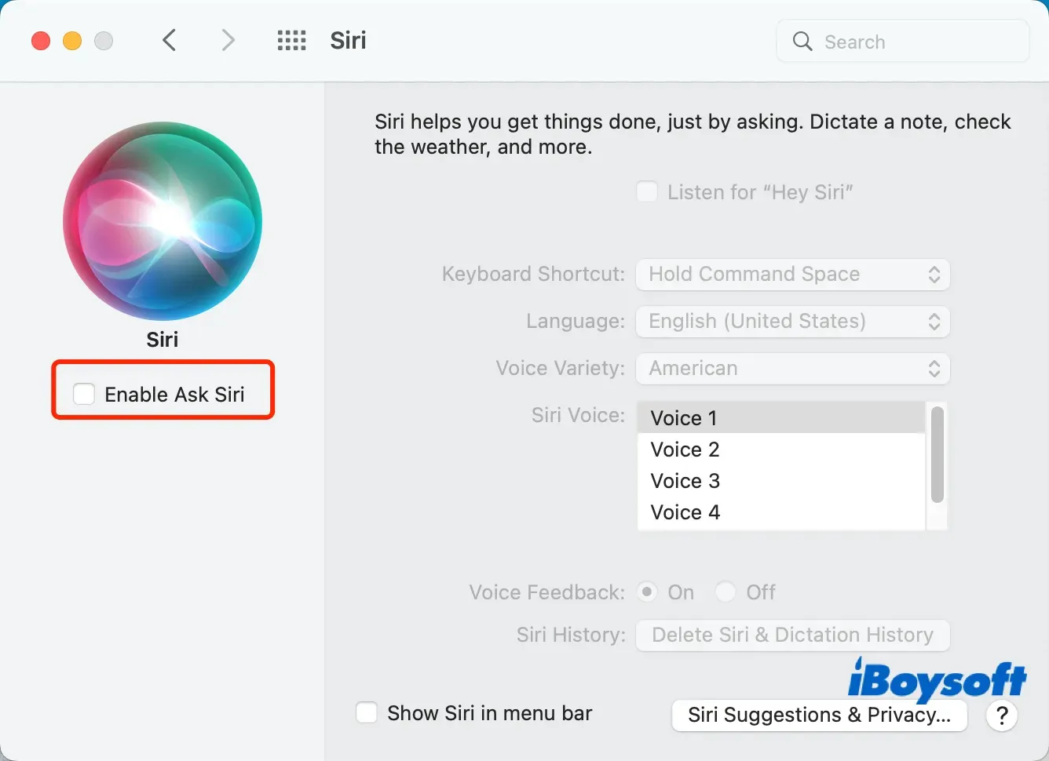The height and width of the screenshot is (761, 1049).
Task: Click the Siri Voice list scrollbar
Action: click(x=937, y=455)
